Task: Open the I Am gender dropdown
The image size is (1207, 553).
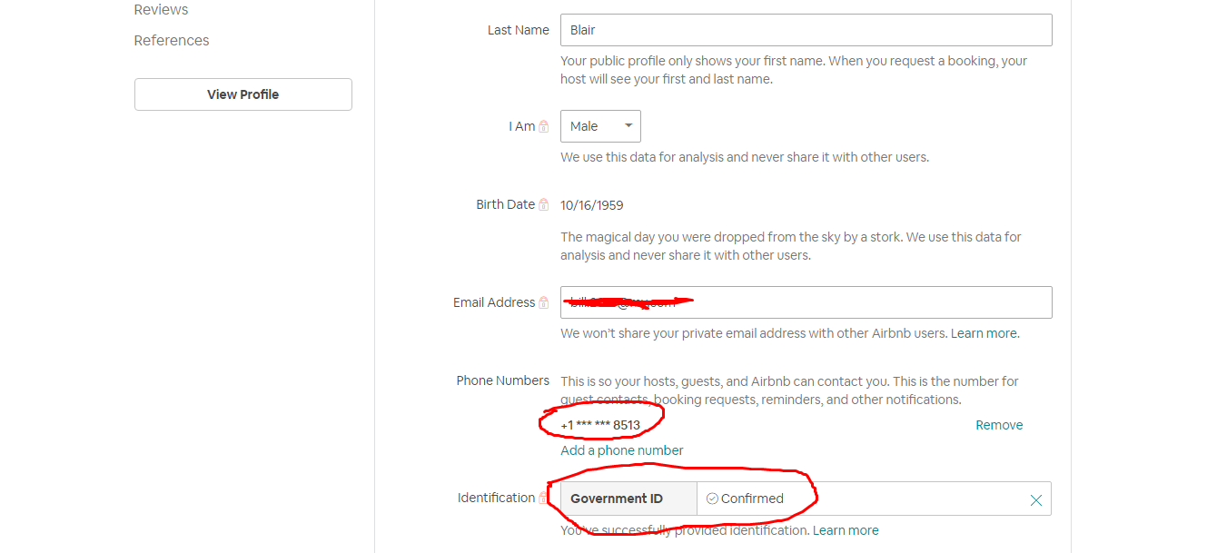Action: (600, 126)
